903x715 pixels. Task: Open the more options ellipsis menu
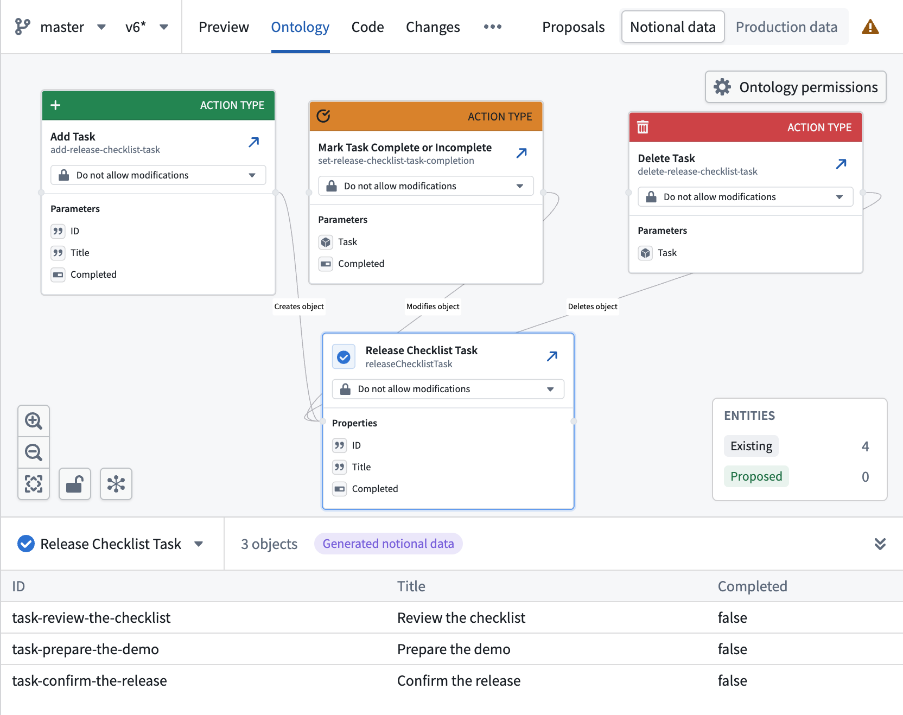(x=492, y=27)
